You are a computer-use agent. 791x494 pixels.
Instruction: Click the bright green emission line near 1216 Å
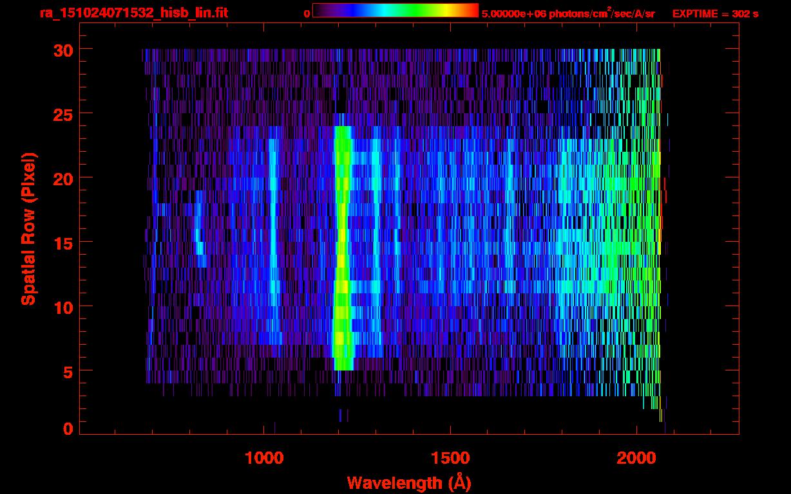tap(343, 248)
